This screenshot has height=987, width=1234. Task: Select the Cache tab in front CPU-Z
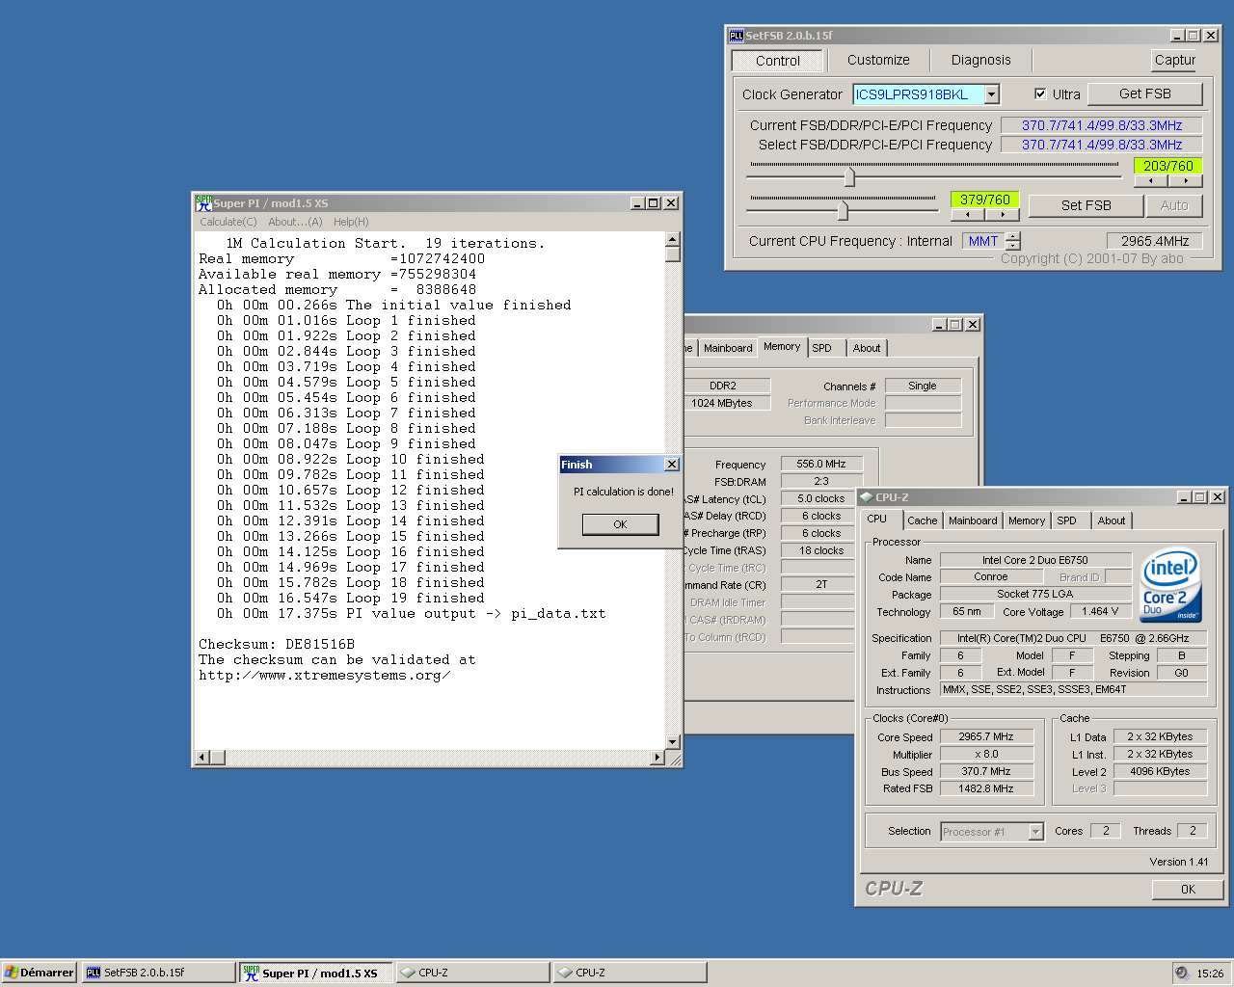click(923, 520)
